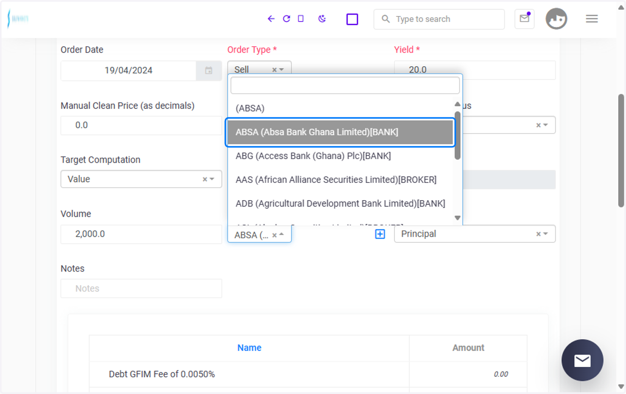The height and width of the screenshot is (394, 626).
Task: Click the Yield label
Action: coord(407,50)
